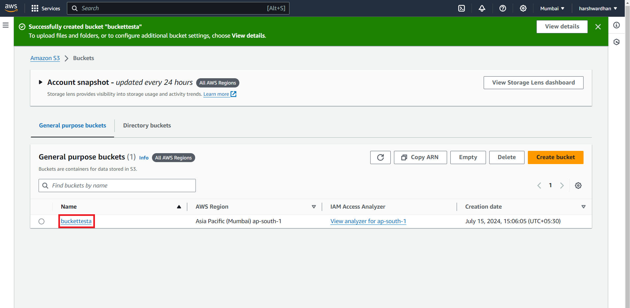Click the IAM Access Analyzer column header

(358, 207)
